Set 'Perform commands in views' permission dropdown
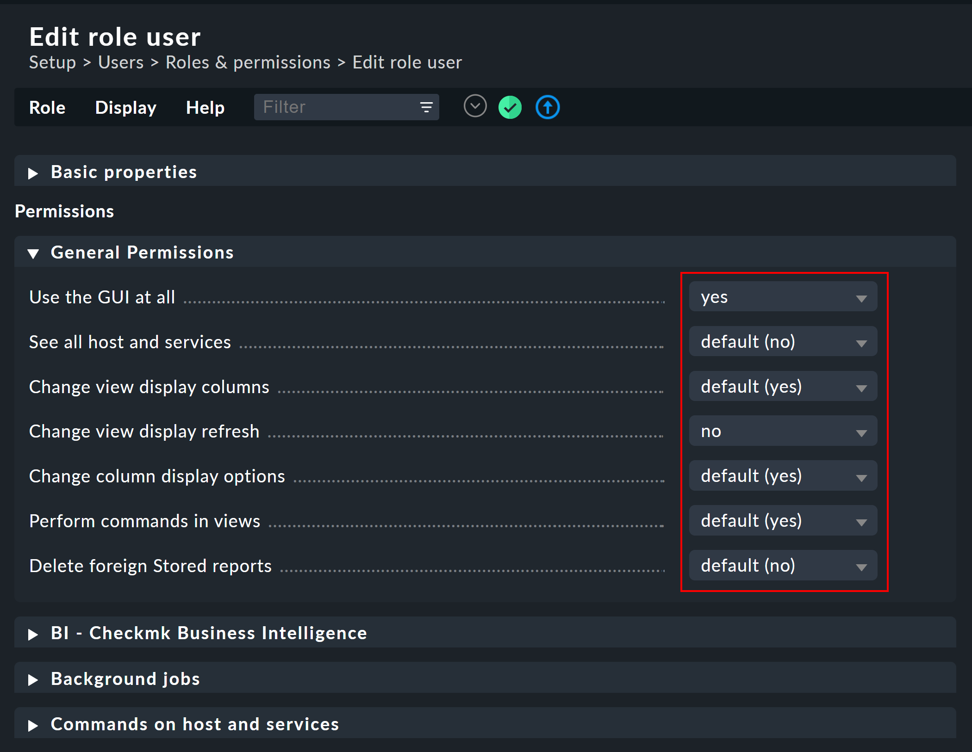Image resolution: width=972 pixels, height=752 pixels. tap(782, 522)
